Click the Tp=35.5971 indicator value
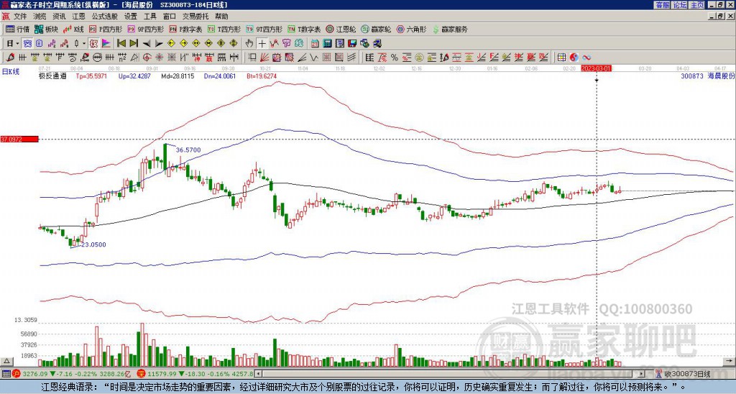 91,75
